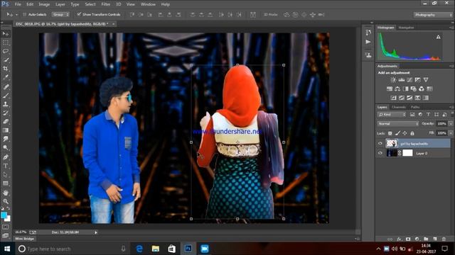Image resolution: width=455 pixels, height=255 pixels.
Task: Toggle type layer filter in Layers panel
Action: tap(428, 115)
